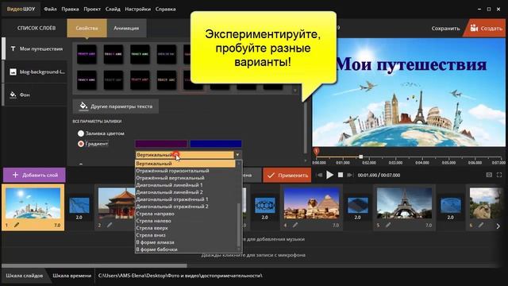Click the snapshot icon beside fullscreen

coord(489,175)
